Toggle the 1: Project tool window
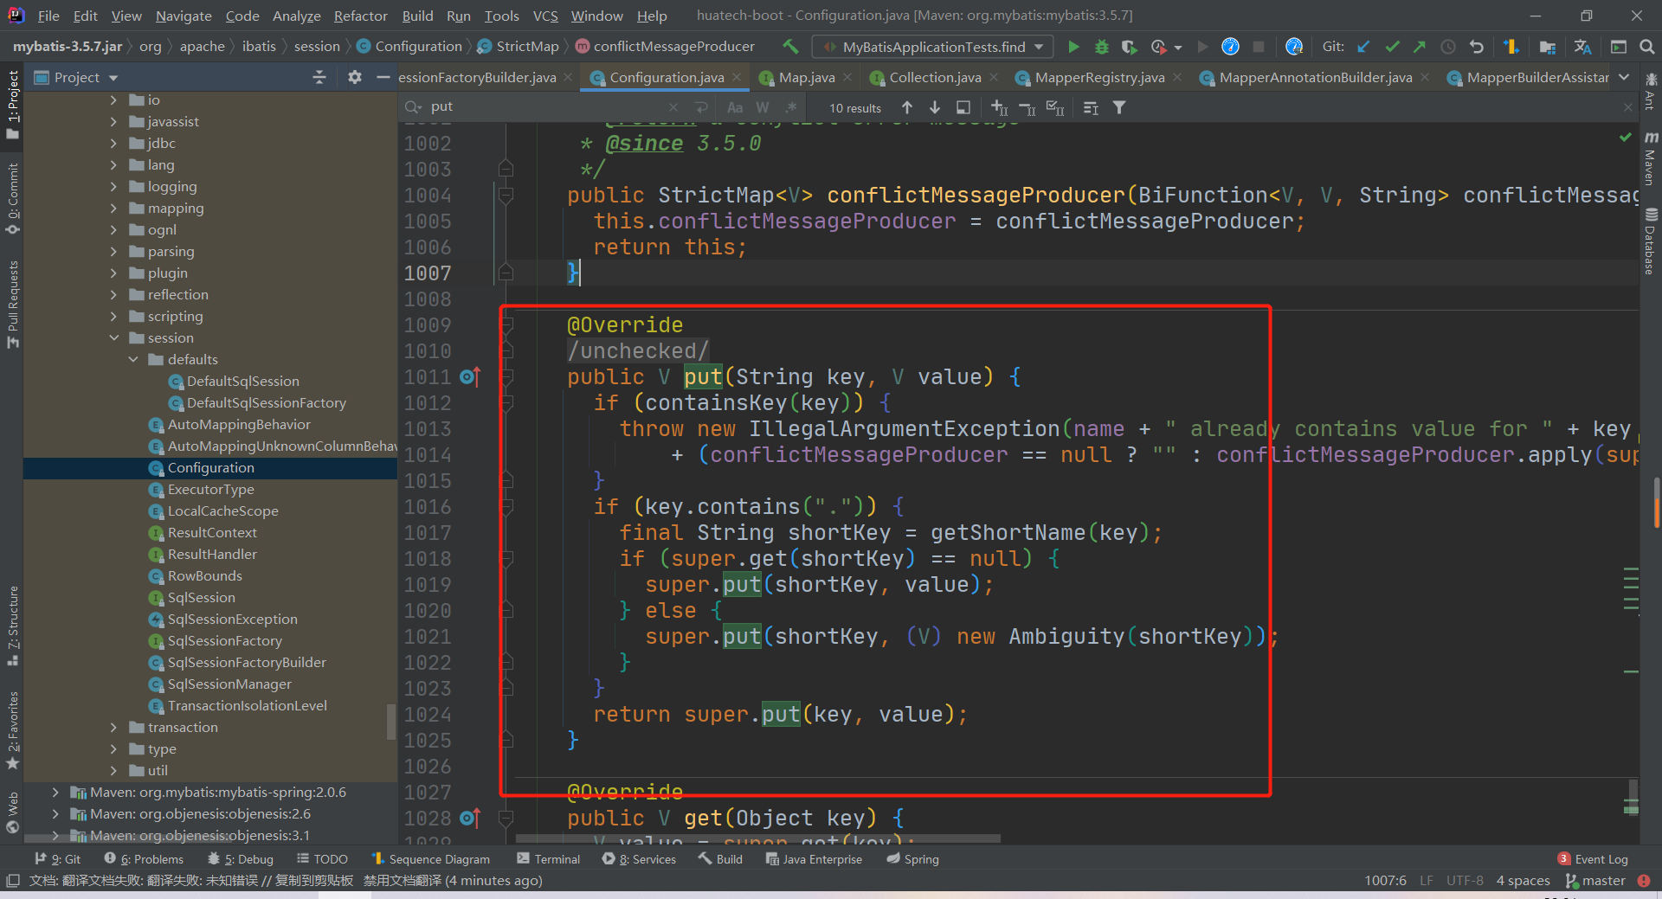1662x899 pixels. [12, 105]
